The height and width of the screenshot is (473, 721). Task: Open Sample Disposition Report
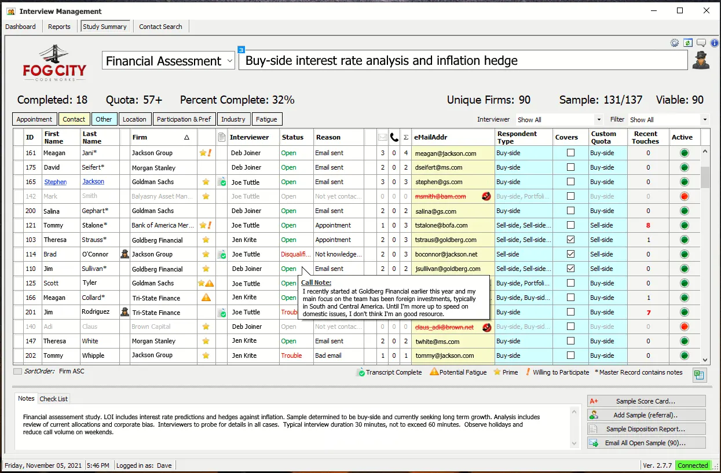646,429
